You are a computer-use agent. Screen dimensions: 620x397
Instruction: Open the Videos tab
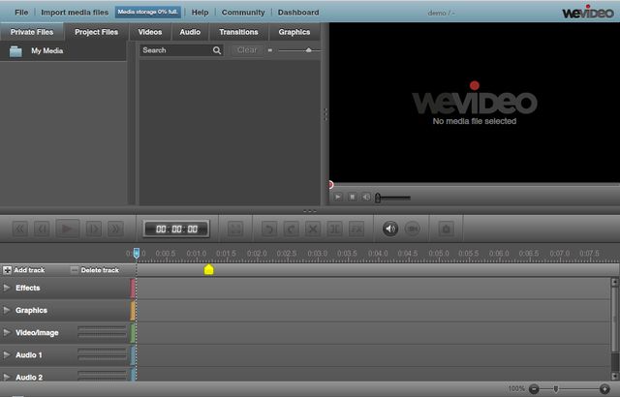[x=150, y=32]
